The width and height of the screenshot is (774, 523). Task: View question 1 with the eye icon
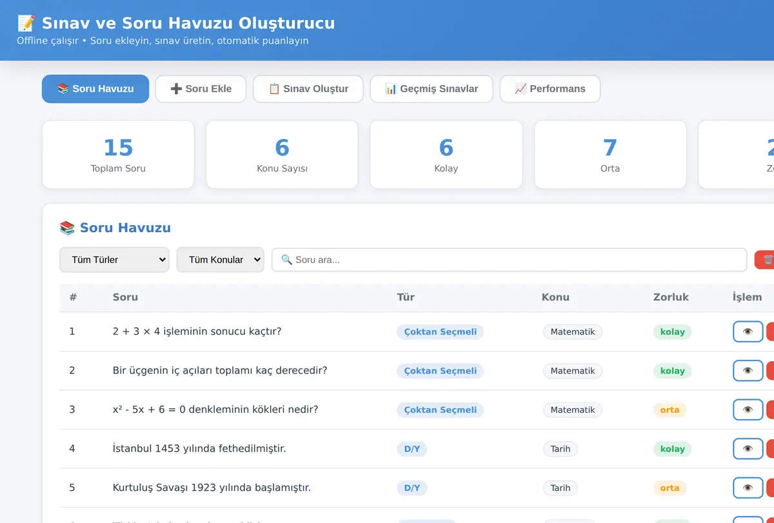748,332
